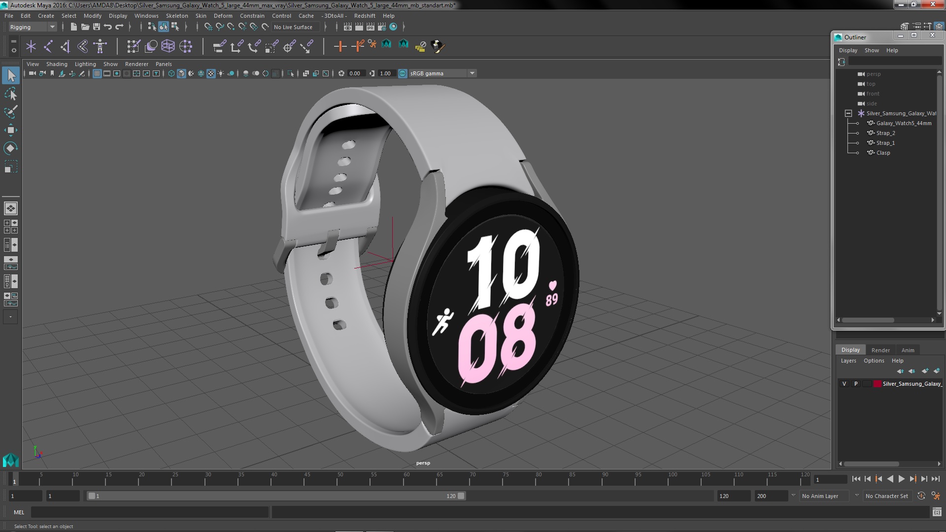Toggle layer visibility V box
Viewport: 946px width, 532px height.
pos(845,384)
